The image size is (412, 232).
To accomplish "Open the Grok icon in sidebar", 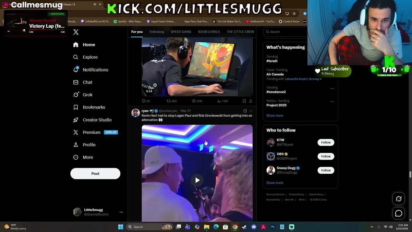I will click(x=76, y=95).
